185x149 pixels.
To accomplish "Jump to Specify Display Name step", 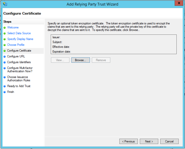I will 20,39.
